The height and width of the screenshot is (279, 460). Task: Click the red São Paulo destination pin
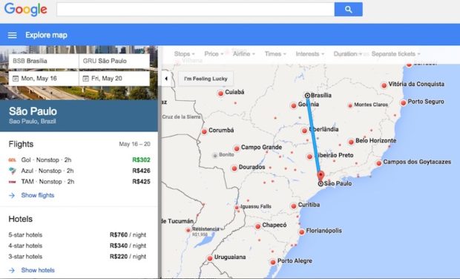tap(321, 175)
